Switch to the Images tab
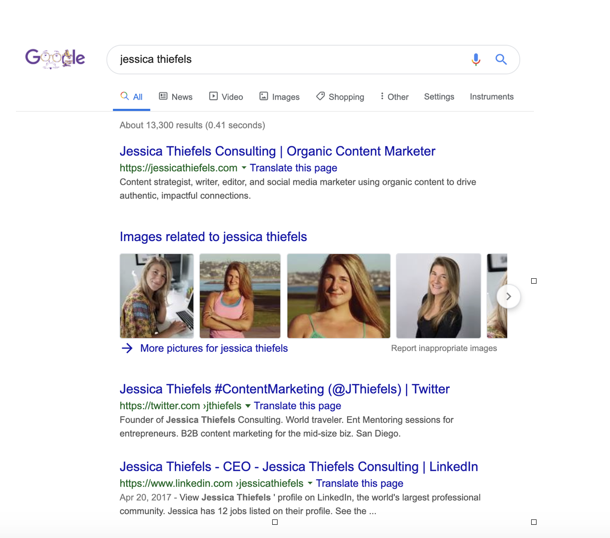This screenshot has width=610, height=538. point(279,96)
